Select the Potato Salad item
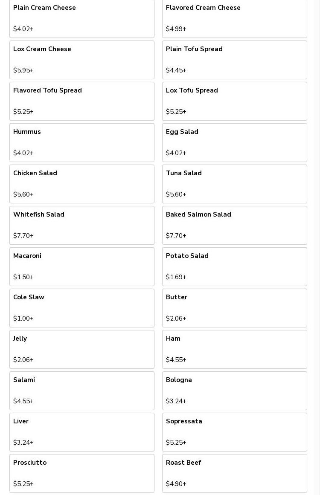The image size is (320, 495). click(x=234, y=266)
